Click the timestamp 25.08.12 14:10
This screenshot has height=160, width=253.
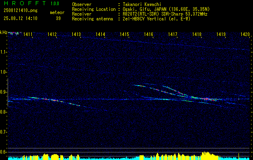tap(21, 18)
